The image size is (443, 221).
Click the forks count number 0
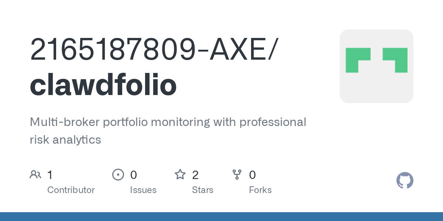coord(253,175)
